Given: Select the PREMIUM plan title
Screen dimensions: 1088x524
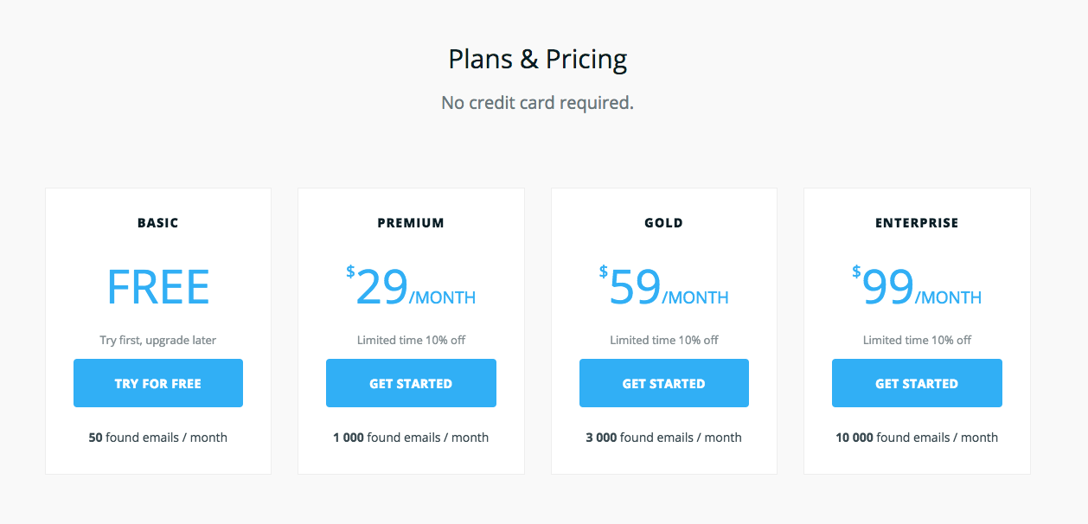Looking at the screenshot, I should (411, 222).
